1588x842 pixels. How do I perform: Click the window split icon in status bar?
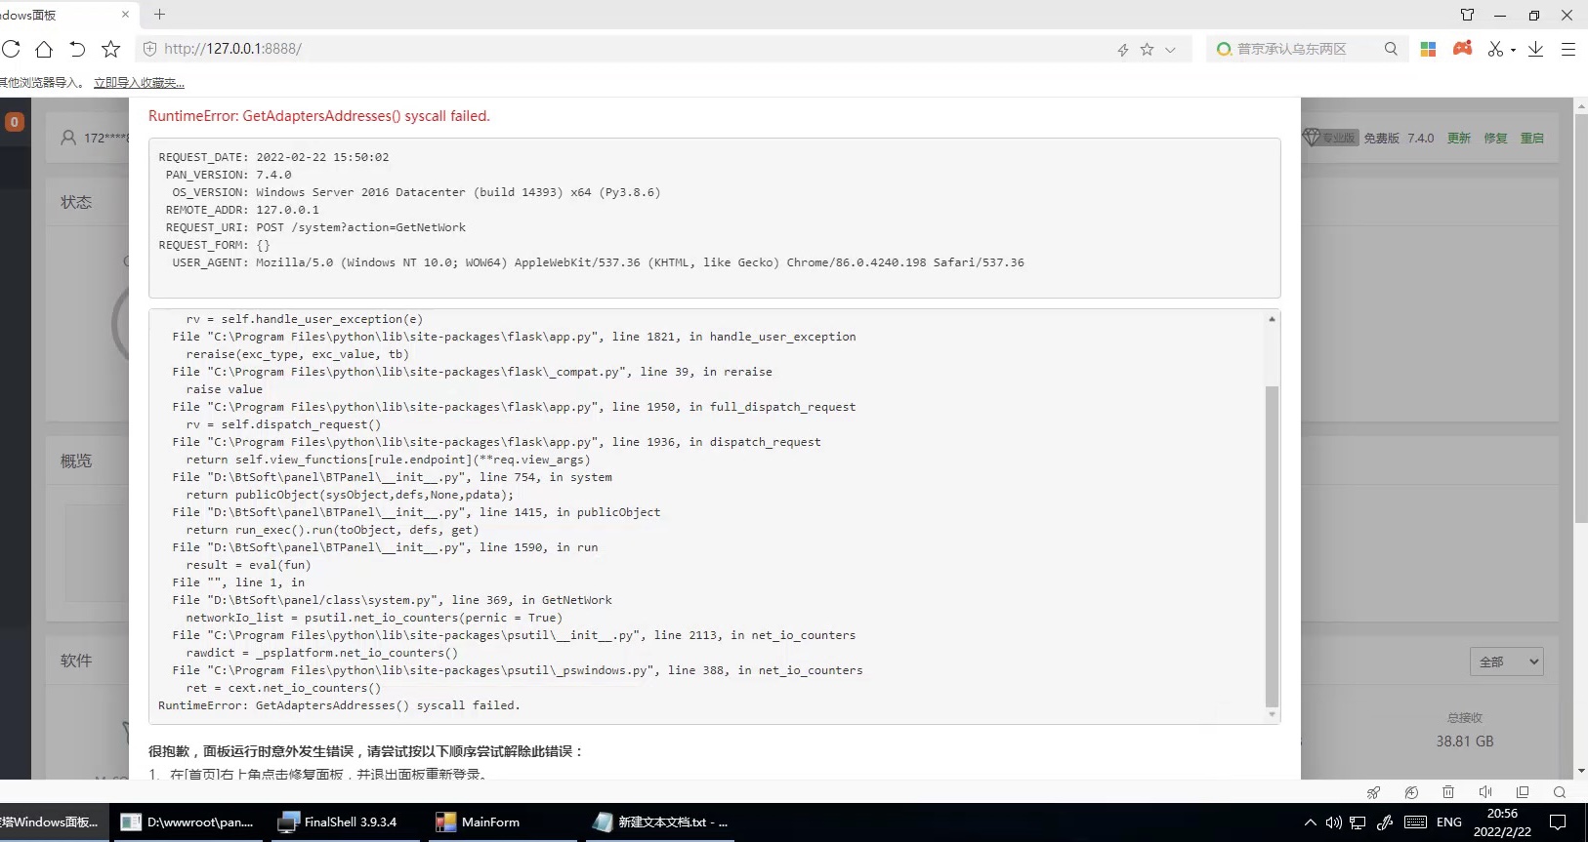(x=1523, y=792)
